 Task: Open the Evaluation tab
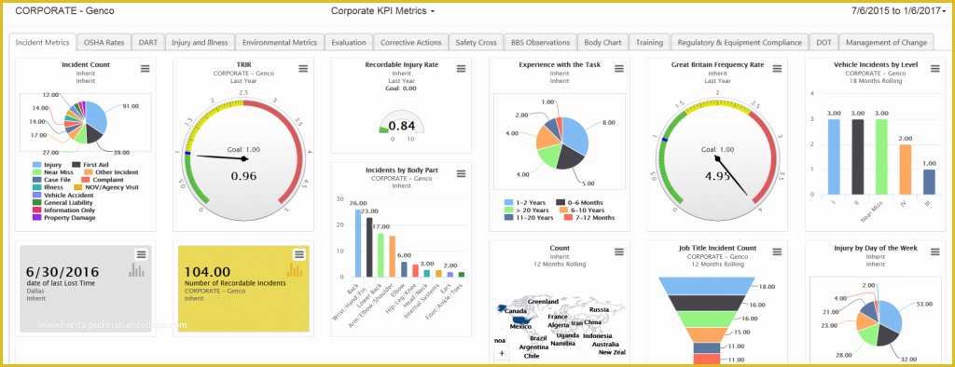[349, 43]
